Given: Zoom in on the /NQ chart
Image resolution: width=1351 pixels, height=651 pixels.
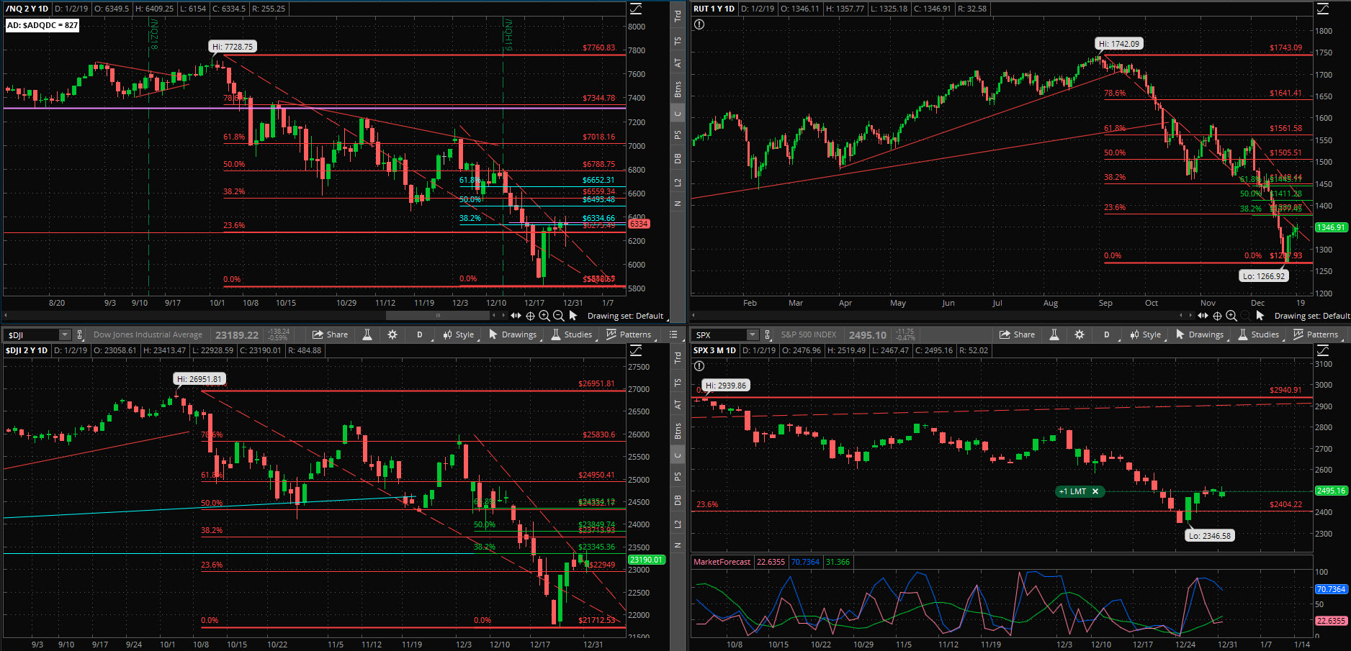Looking at the screenshot, I should [544, 316].
